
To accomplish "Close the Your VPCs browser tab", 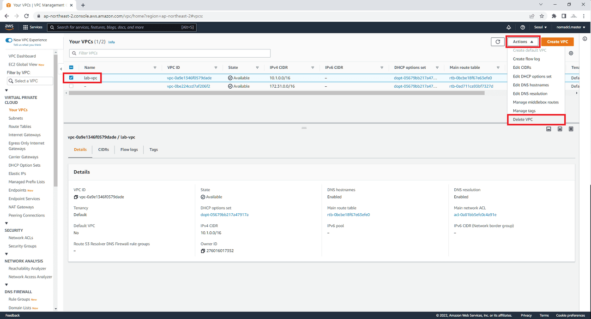I will tap(72, 5).
